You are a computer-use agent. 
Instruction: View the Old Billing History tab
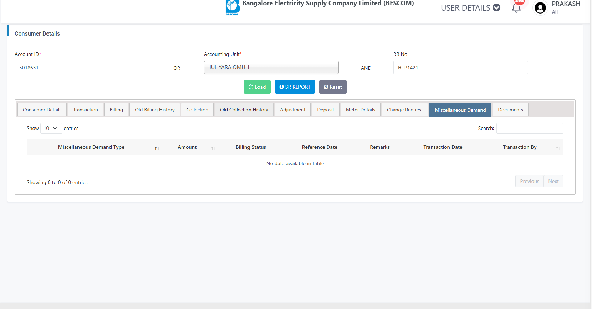click(155, 110)
